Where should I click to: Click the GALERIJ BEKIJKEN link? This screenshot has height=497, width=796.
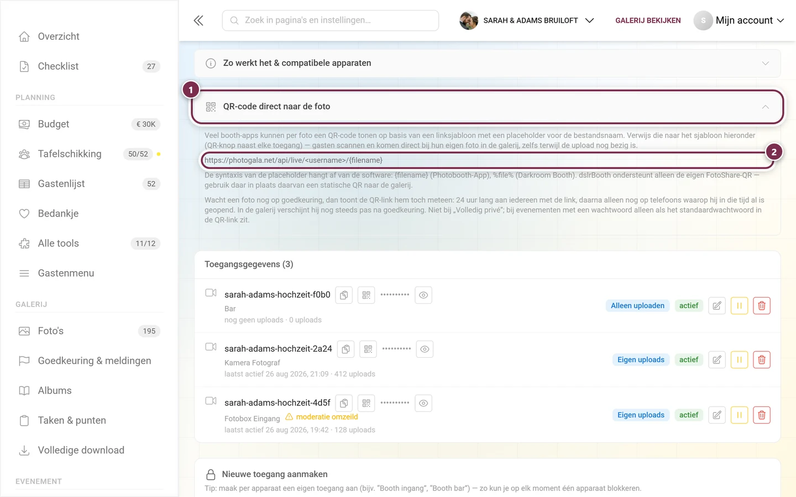point(648,20)
